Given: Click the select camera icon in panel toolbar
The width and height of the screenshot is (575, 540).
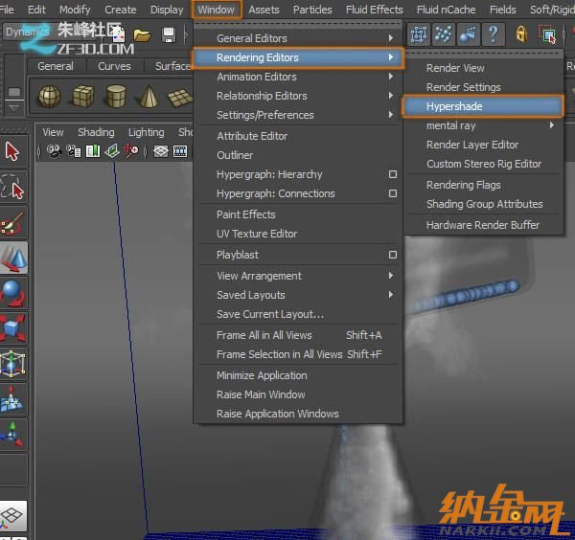Looking at the screenshot, I should click(55, 151).
